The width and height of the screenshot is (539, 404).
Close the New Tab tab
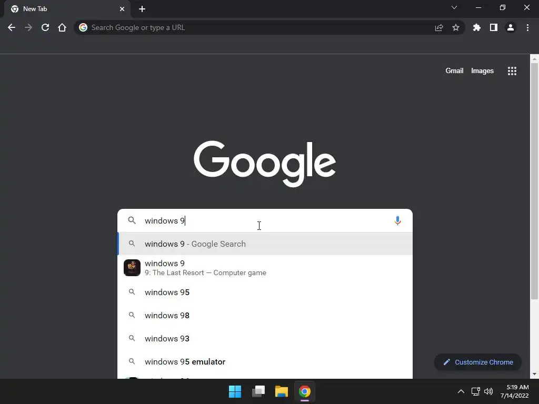(122, 9)
